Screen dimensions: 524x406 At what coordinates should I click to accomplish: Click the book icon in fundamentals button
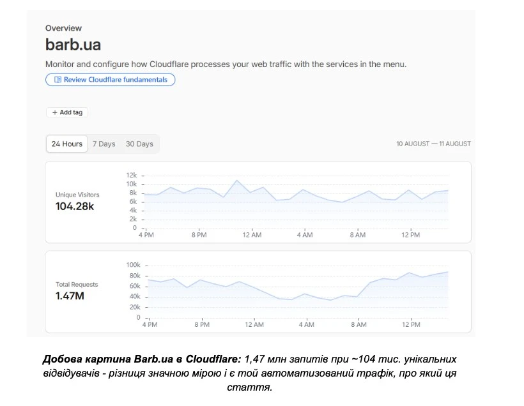(x=58, y=80)
